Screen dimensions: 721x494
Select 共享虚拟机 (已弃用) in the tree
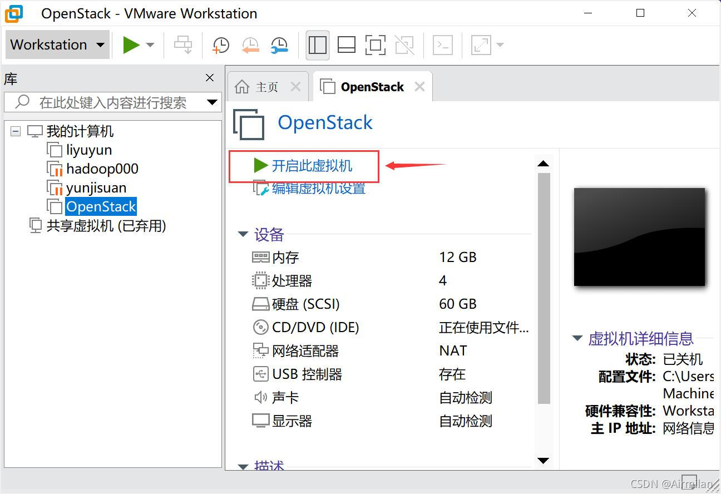[x=106, y=225]
